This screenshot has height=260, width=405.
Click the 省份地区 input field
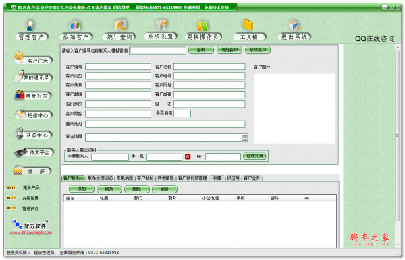(x=118, y=104)
